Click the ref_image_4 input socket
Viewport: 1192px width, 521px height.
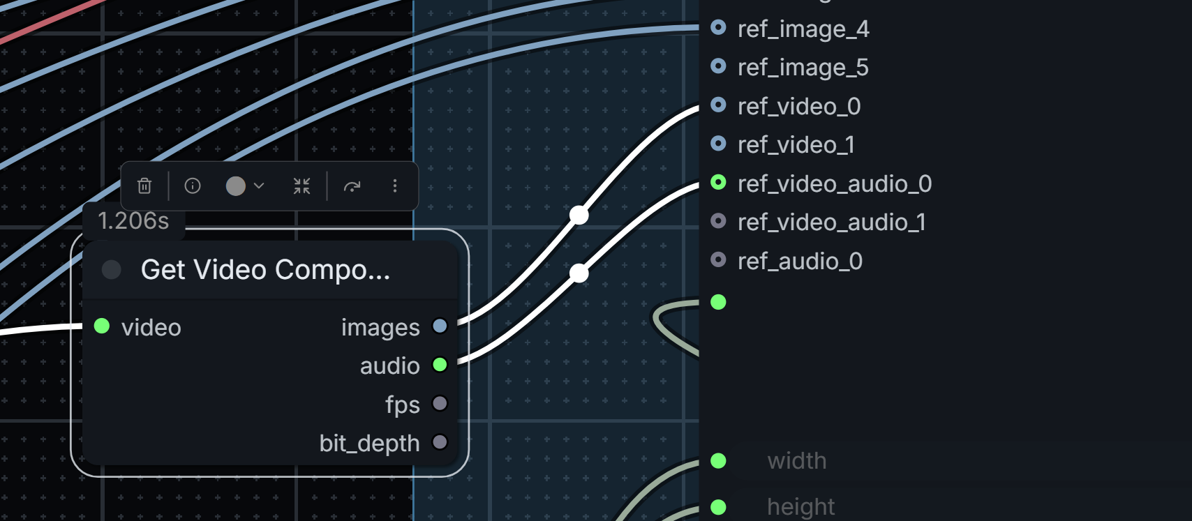pos(718,27)
